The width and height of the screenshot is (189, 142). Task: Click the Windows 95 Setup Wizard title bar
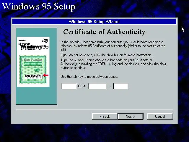[94, 22]
